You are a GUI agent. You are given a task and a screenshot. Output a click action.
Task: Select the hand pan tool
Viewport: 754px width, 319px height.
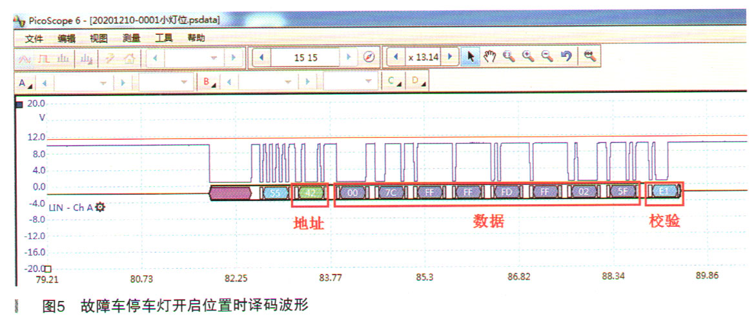tap(489, 57)
